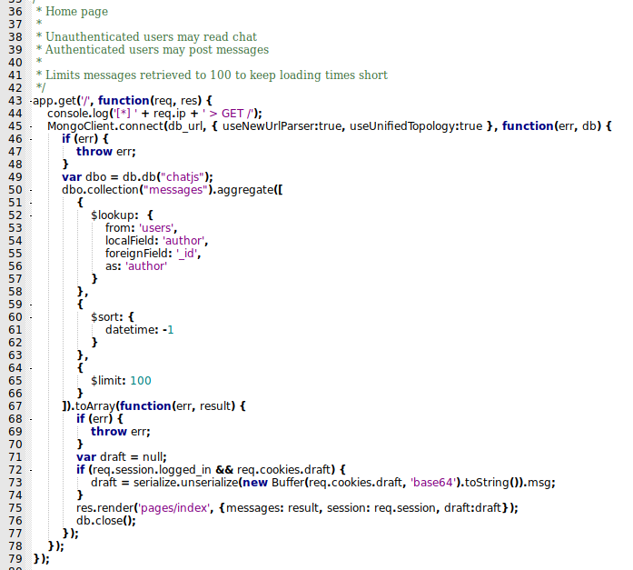
Task: Collapse the $sort block fold on line 60
Action: click(x=31, y=317)
